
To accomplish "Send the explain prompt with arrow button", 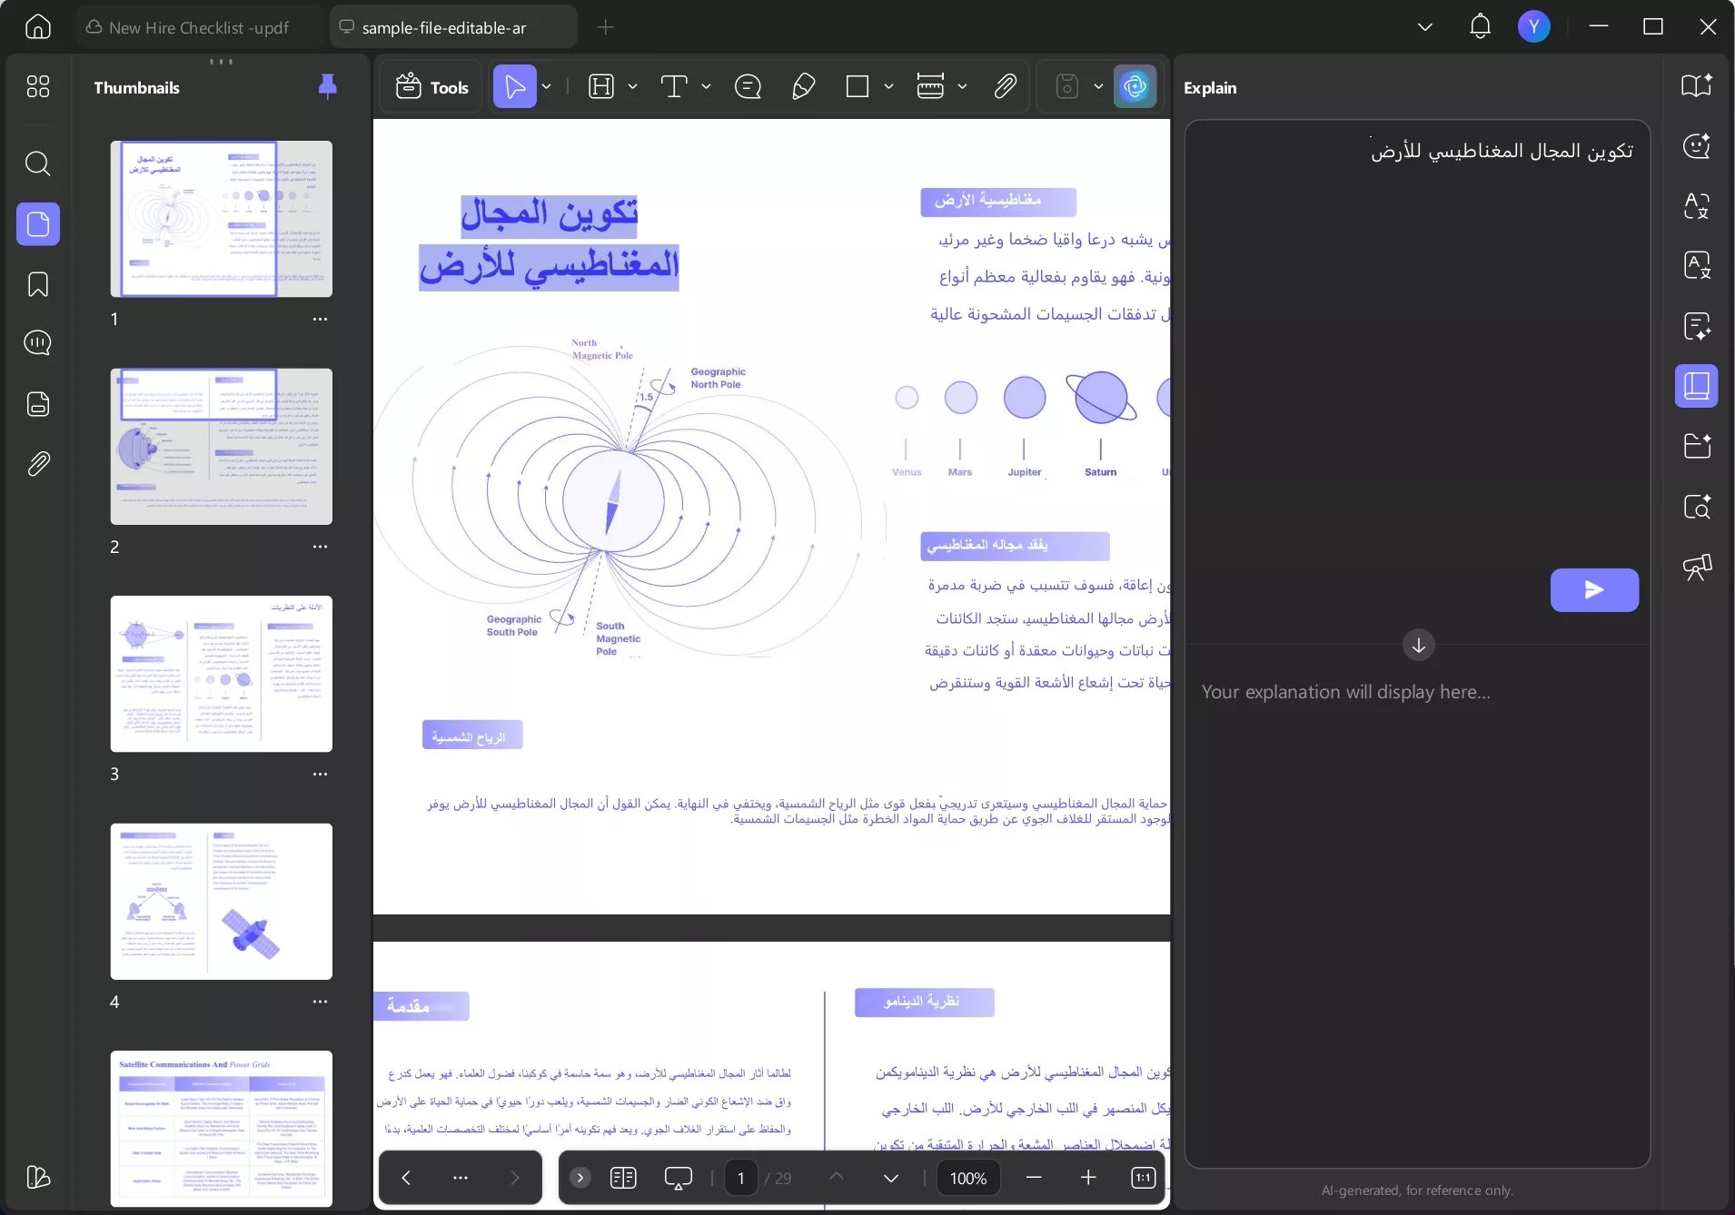I will [x=1594, y=590].
